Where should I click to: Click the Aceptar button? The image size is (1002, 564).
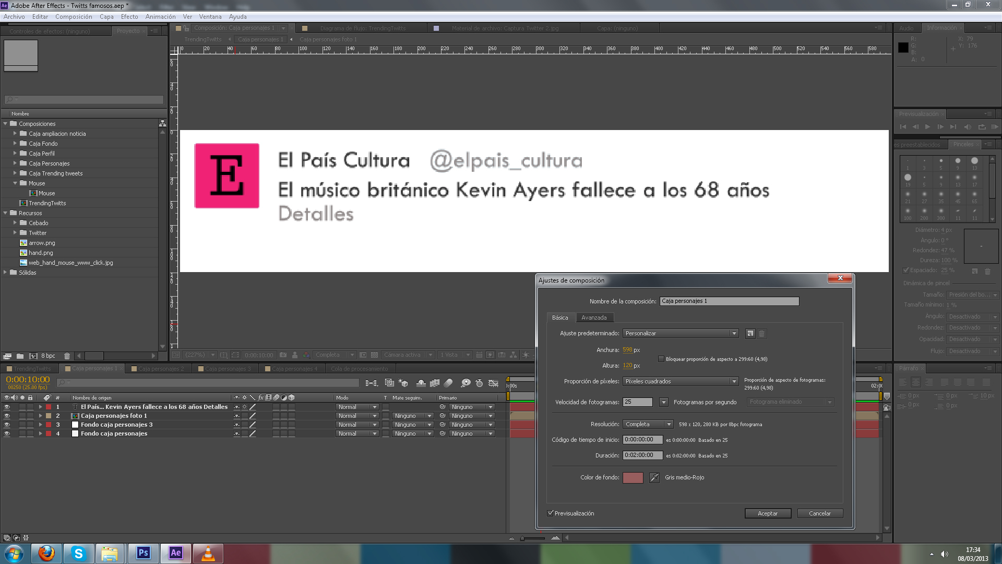768,513
